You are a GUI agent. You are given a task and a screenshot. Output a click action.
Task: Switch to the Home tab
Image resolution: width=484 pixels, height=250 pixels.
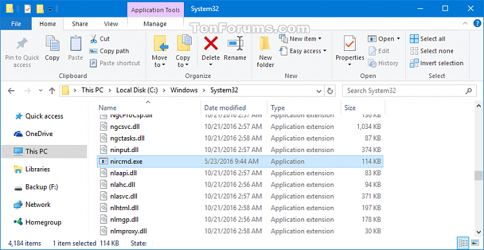[x=48, y=24]
